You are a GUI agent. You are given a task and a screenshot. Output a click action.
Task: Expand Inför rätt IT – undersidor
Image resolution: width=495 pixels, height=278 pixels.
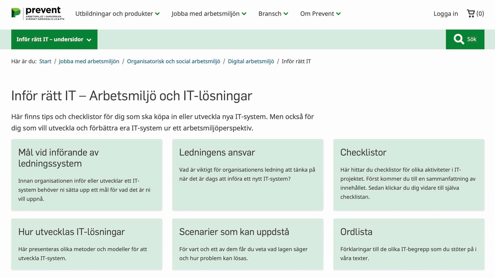click(54, 39)
